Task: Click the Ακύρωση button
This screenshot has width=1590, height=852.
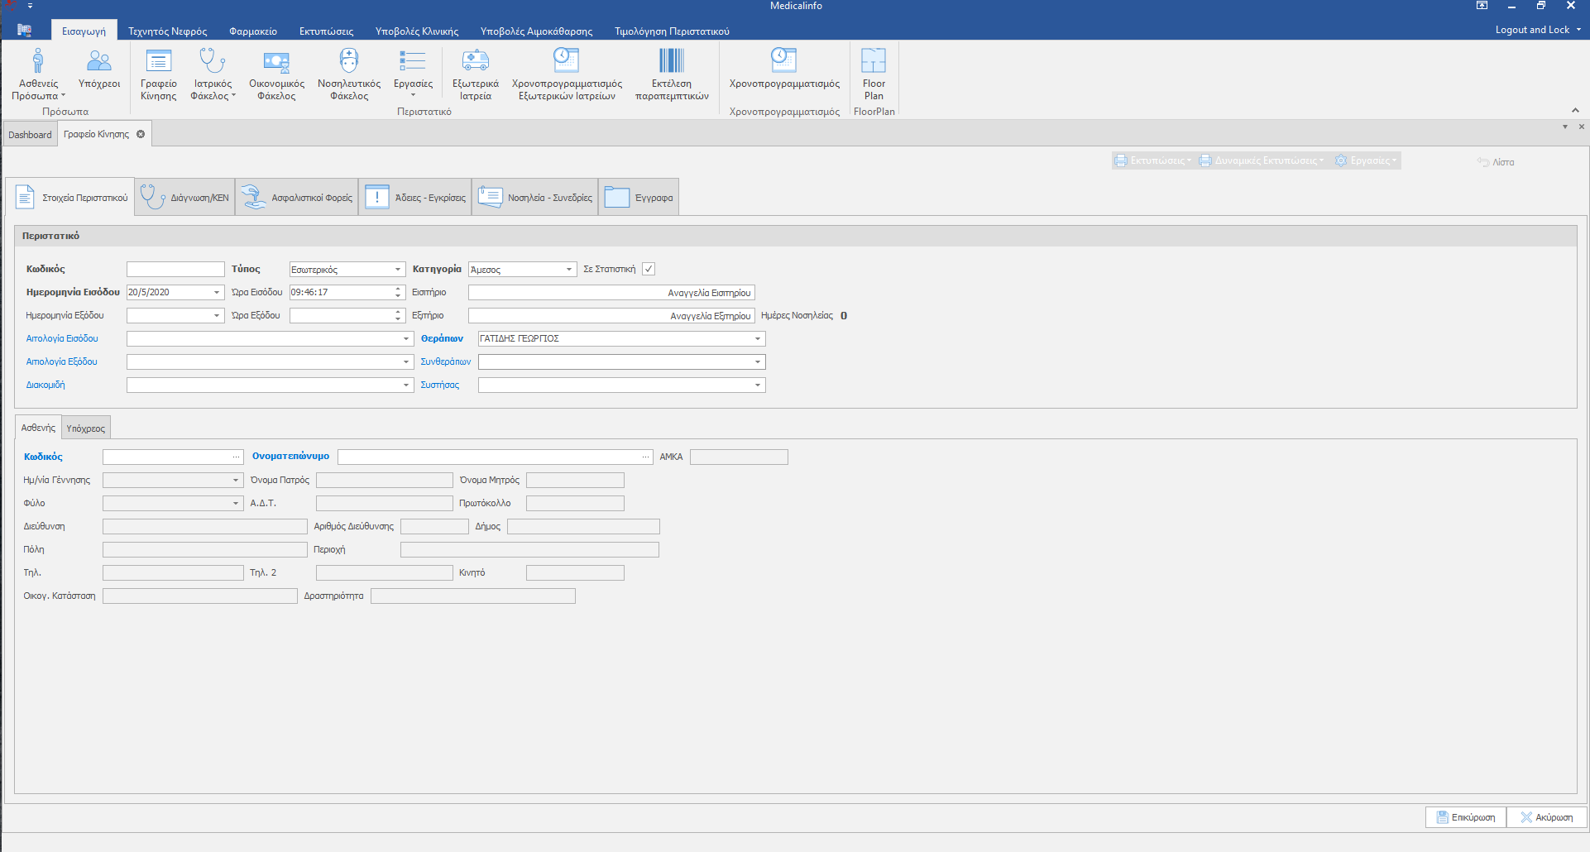Action: [x=1546, y=817]
